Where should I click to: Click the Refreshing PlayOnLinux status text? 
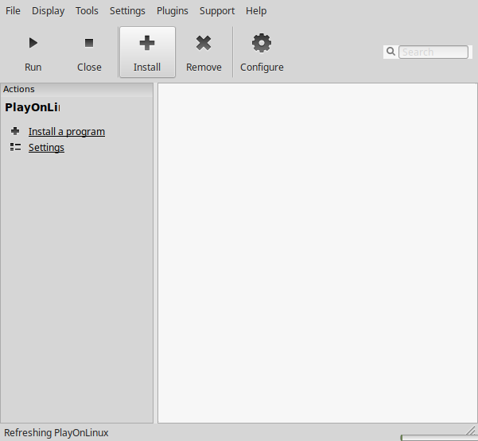56,432
